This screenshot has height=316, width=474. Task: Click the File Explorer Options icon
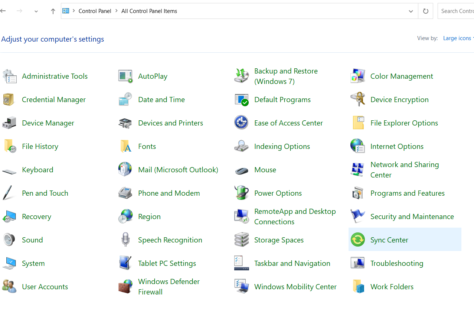(x=358, y=123)
